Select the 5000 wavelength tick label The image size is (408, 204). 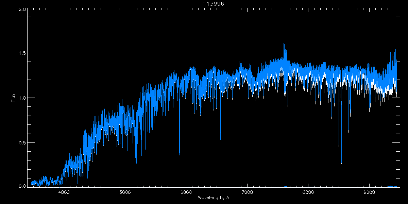click(125, 191)
